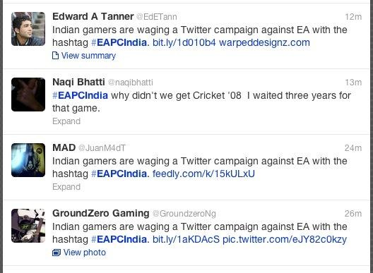Open the bit.ly/1aKDAcS link
Image resolution: width=373 pixels, height=273 pixels.
[x=186, y=239]
